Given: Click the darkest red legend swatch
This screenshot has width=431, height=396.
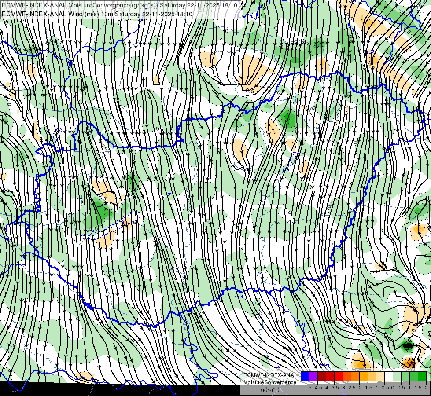Looking at the screenshot, I should 322,376.
